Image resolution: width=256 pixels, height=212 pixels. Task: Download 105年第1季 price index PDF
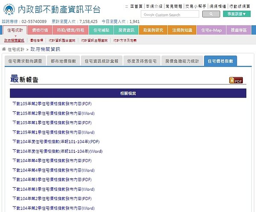52,122
